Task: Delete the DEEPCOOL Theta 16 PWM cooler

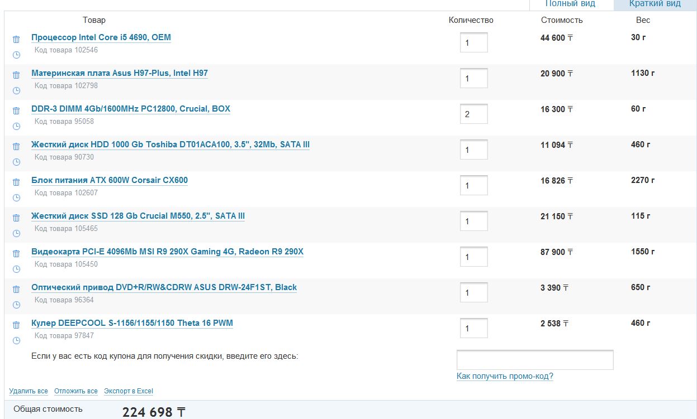Action: (16, 325)
